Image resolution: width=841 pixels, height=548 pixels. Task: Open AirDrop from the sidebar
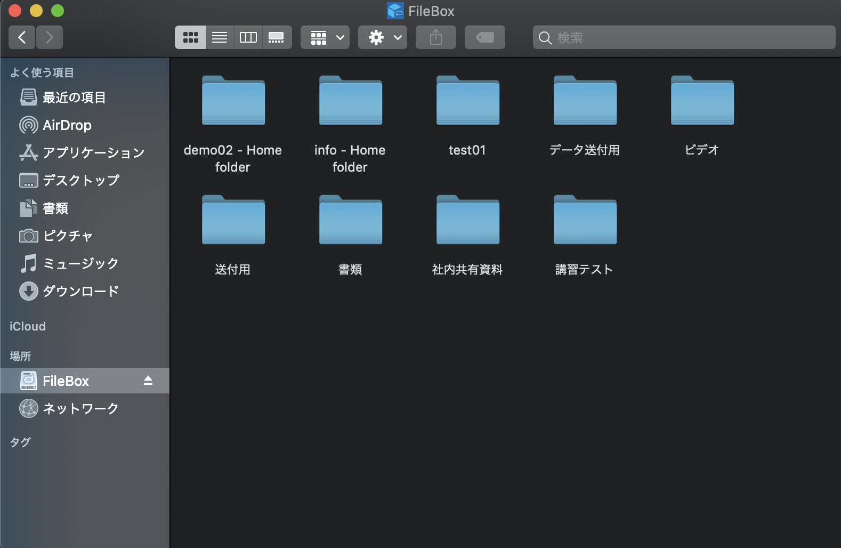click(x=67, y=125)
